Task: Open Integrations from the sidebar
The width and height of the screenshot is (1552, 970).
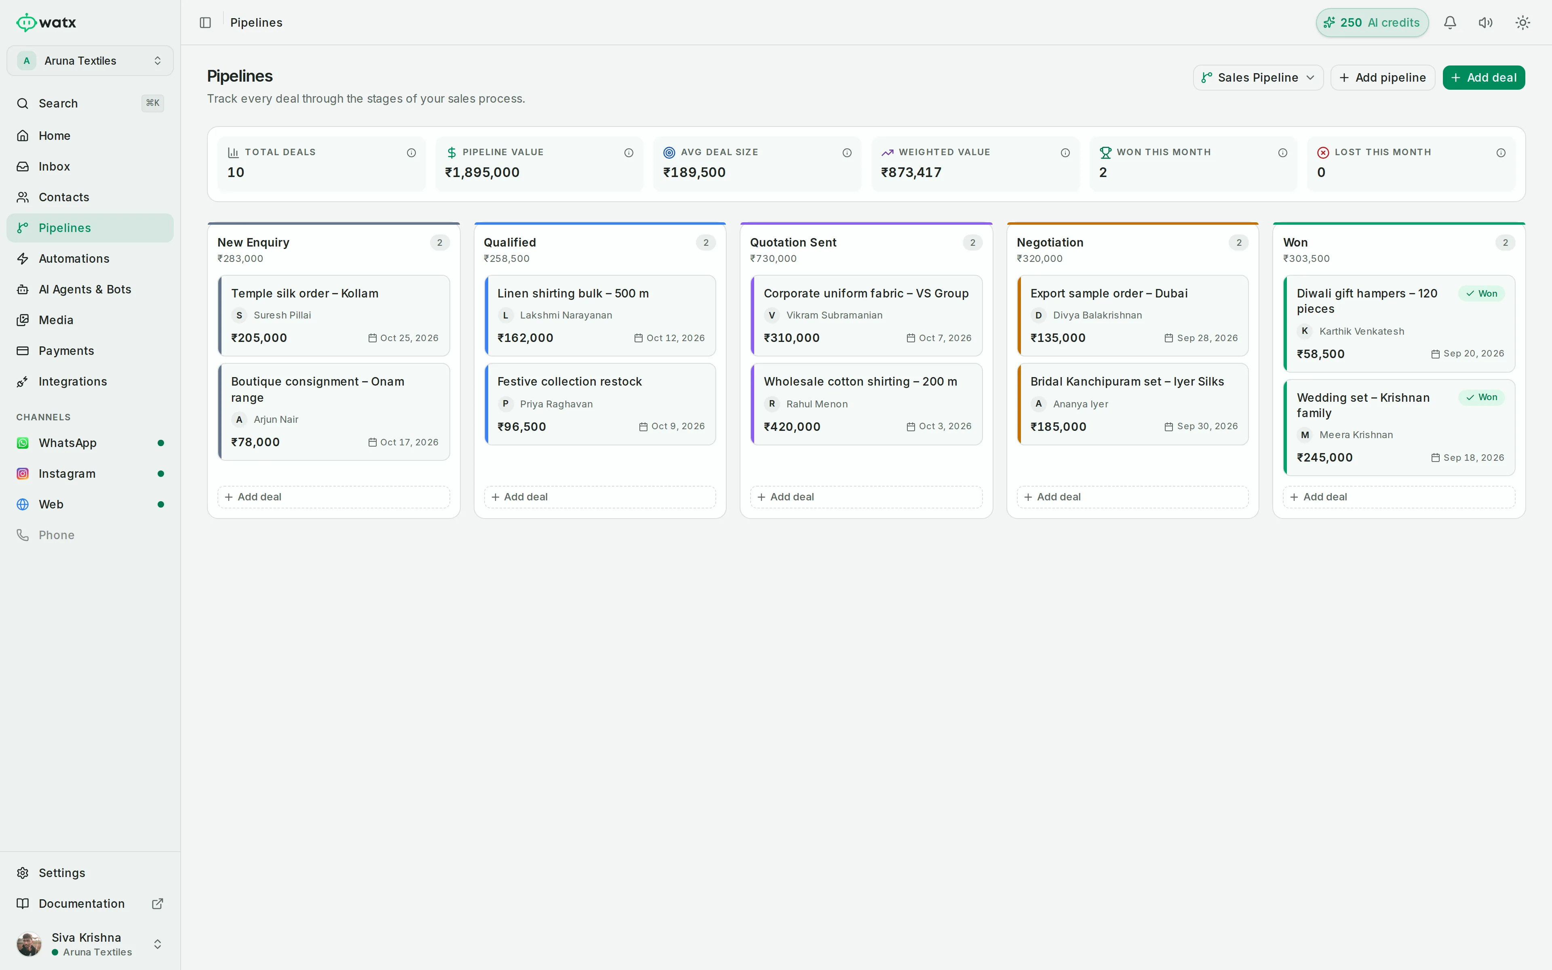Action: point(90,382)
